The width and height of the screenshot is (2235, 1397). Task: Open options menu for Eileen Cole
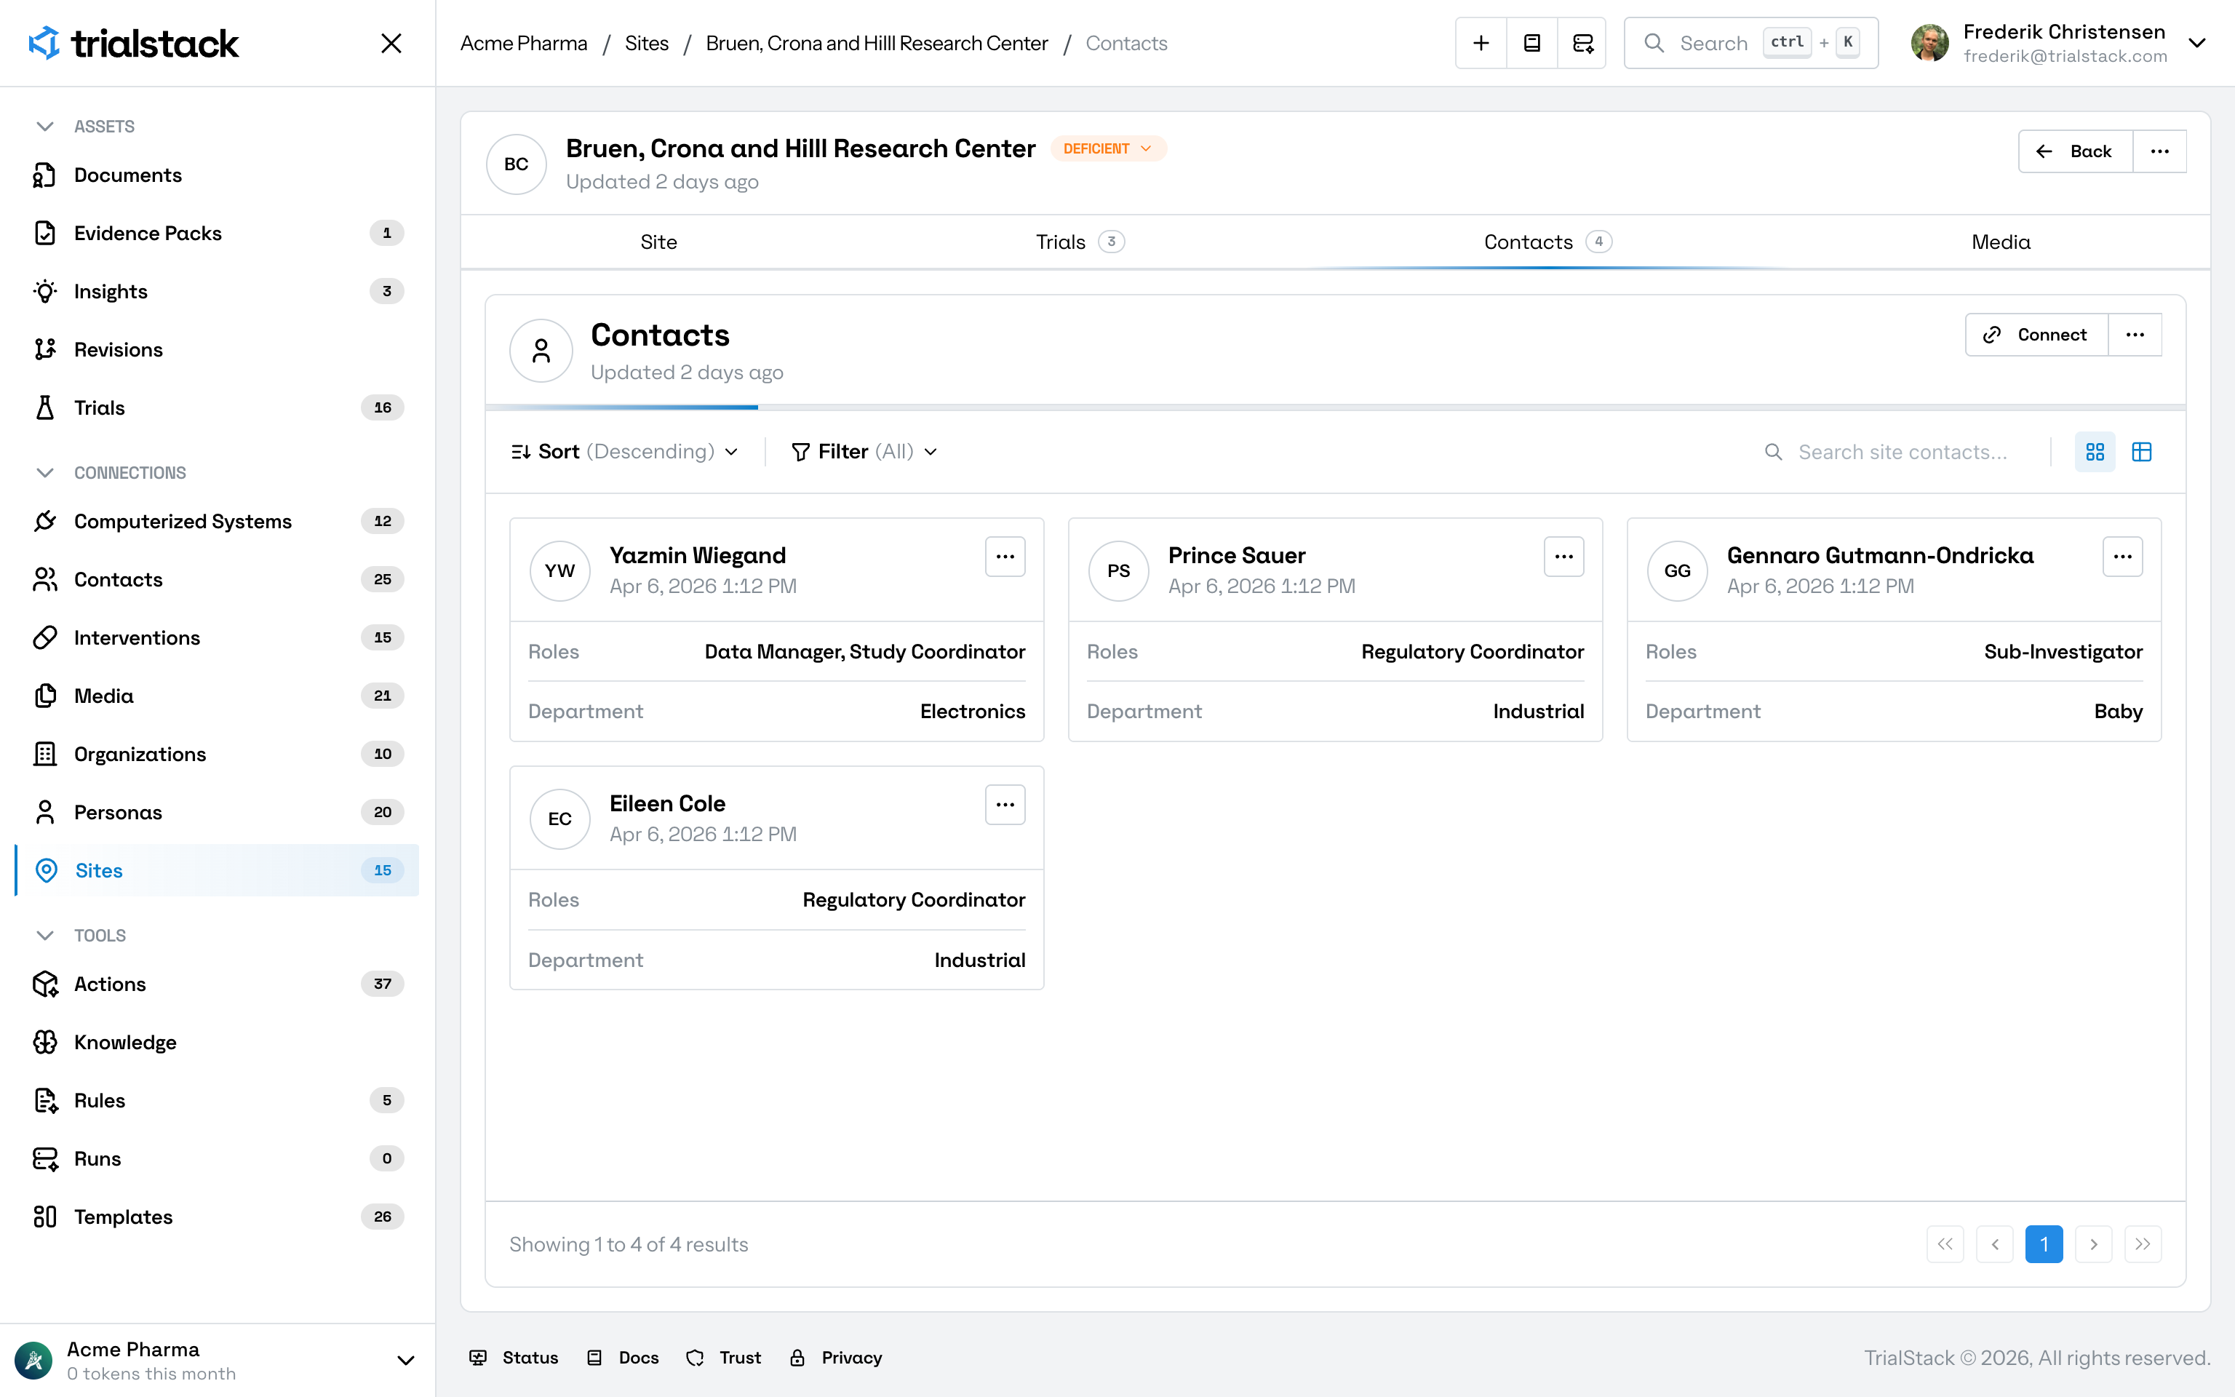tap(1005, 805)
